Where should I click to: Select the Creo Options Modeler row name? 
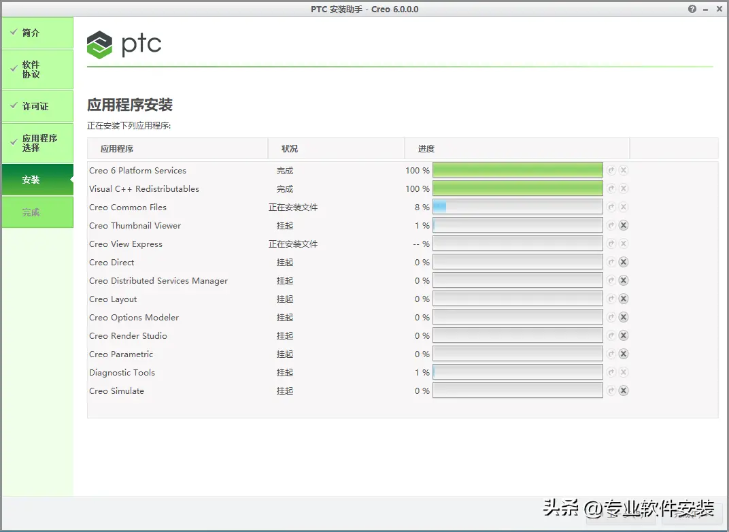coord(134,318)
